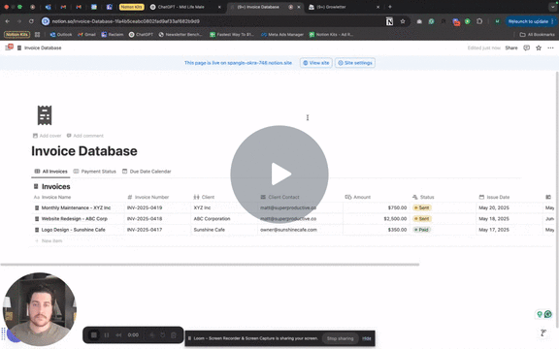Select the INV-2025-0417 cell
559x349 pixels.
point(157,230)
